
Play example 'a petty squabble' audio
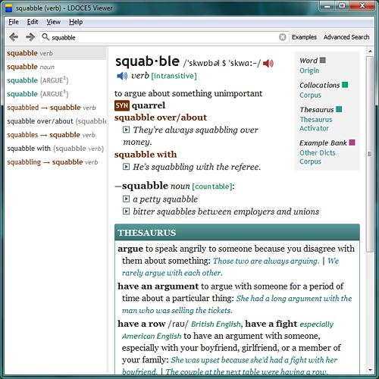126,199
